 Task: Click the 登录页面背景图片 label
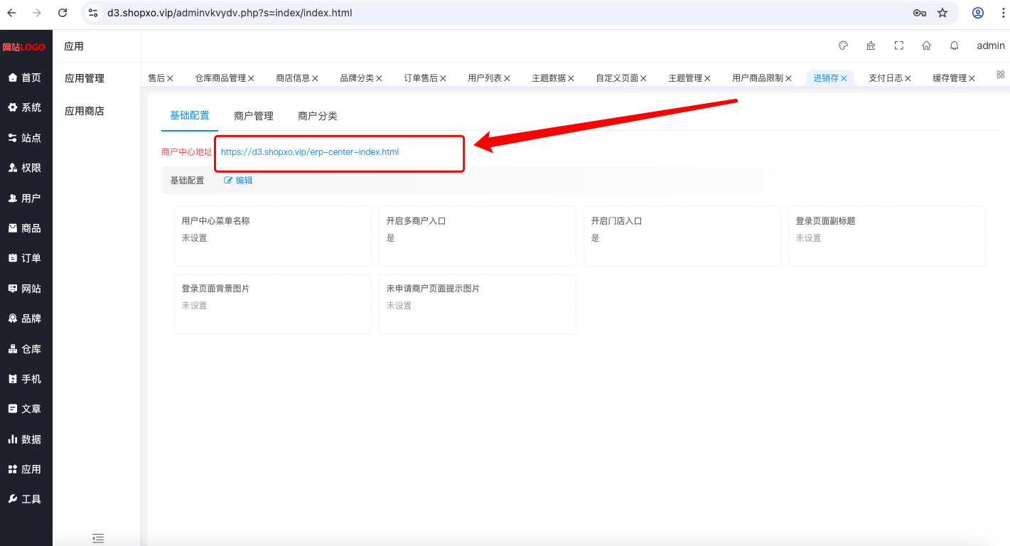(216, 289)
